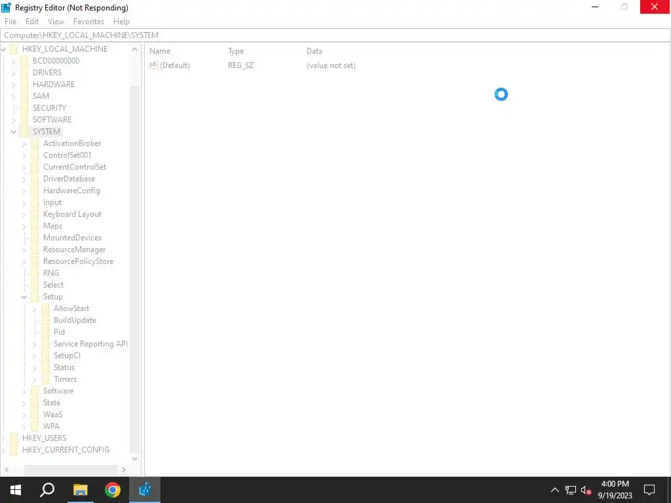This screenshot has height=503, width=671.
Task: Select the Pid folder icon
Action: [x=45, y=332]
